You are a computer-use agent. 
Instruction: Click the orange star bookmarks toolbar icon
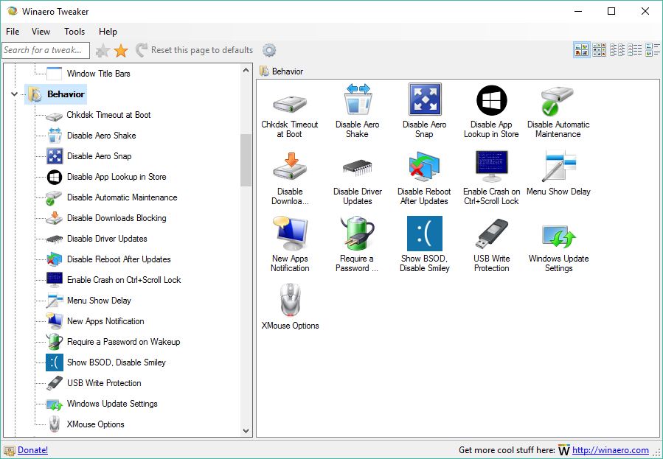coord(121,51)
